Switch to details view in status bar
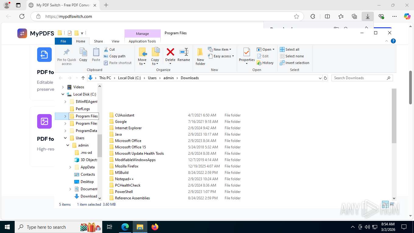414x233 pixels. coord(385,204)
